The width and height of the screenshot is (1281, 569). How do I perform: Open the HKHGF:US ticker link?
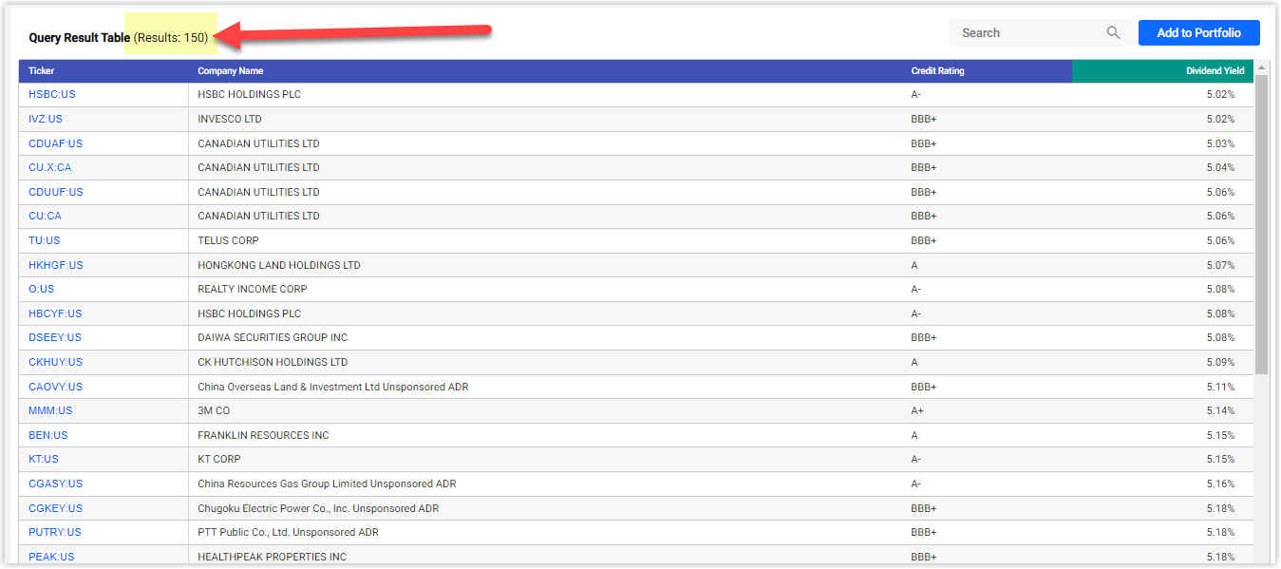point(56,265)
